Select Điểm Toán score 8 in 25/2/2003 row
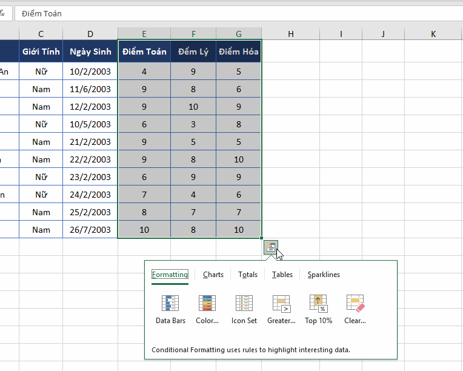This screenshot has height=371, width=463. 144,212
